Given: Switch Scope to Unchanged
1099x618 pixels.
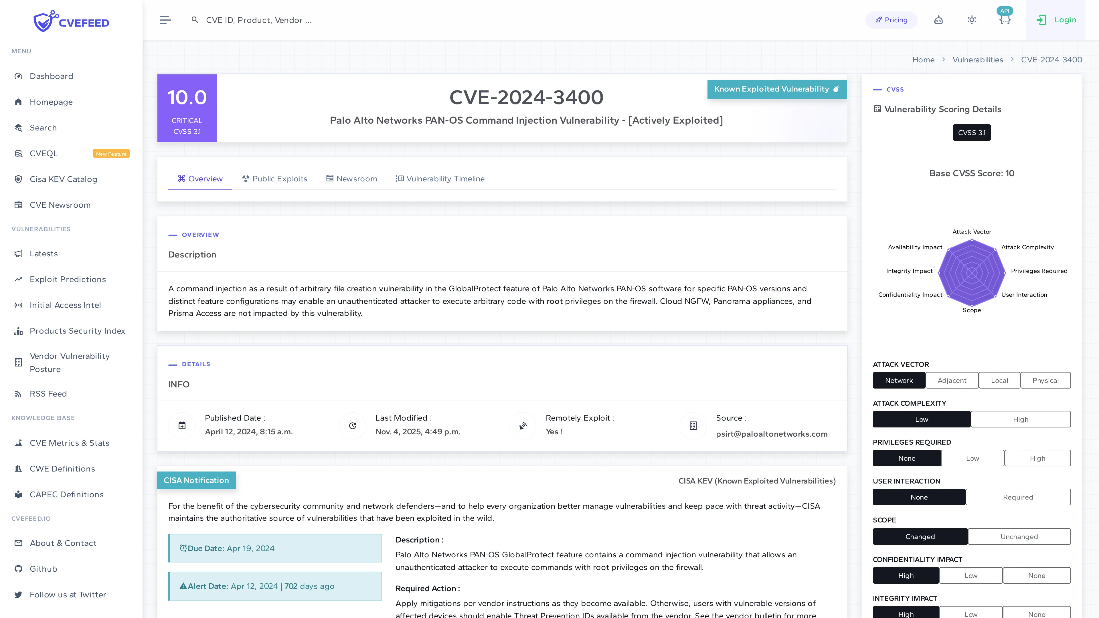Looking at the screenshot, I should pos(1020,536).
